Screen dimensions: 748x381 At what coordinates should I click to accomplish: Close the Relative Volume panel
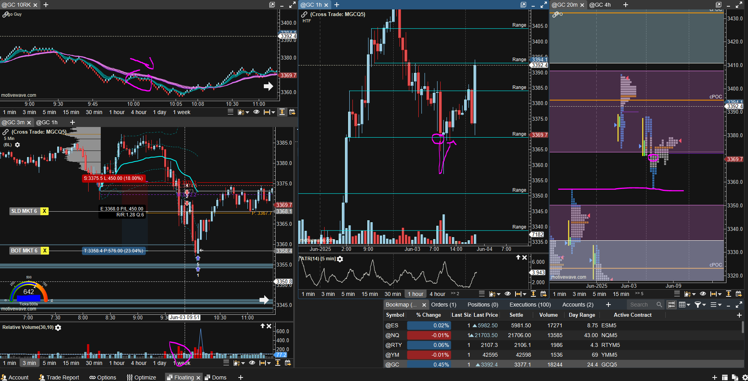pyautogui.click(x=269, y=326)
